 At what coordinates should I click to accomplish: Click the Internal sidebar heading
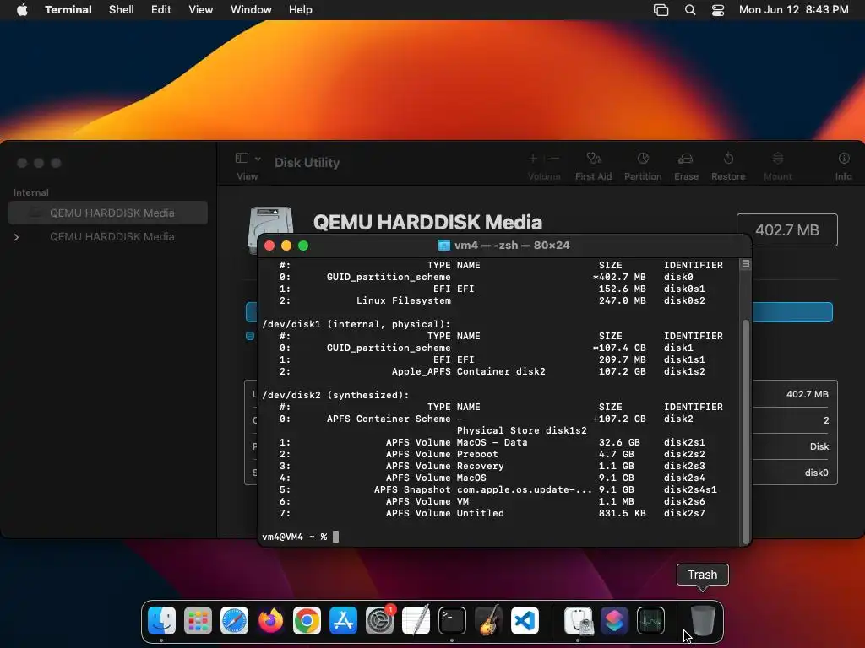tap(31, 192)
